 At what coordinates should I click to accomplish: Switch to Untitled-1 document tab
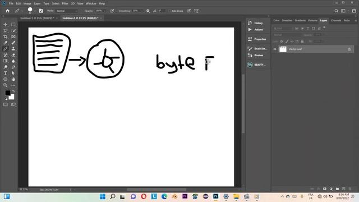[38, 18]
